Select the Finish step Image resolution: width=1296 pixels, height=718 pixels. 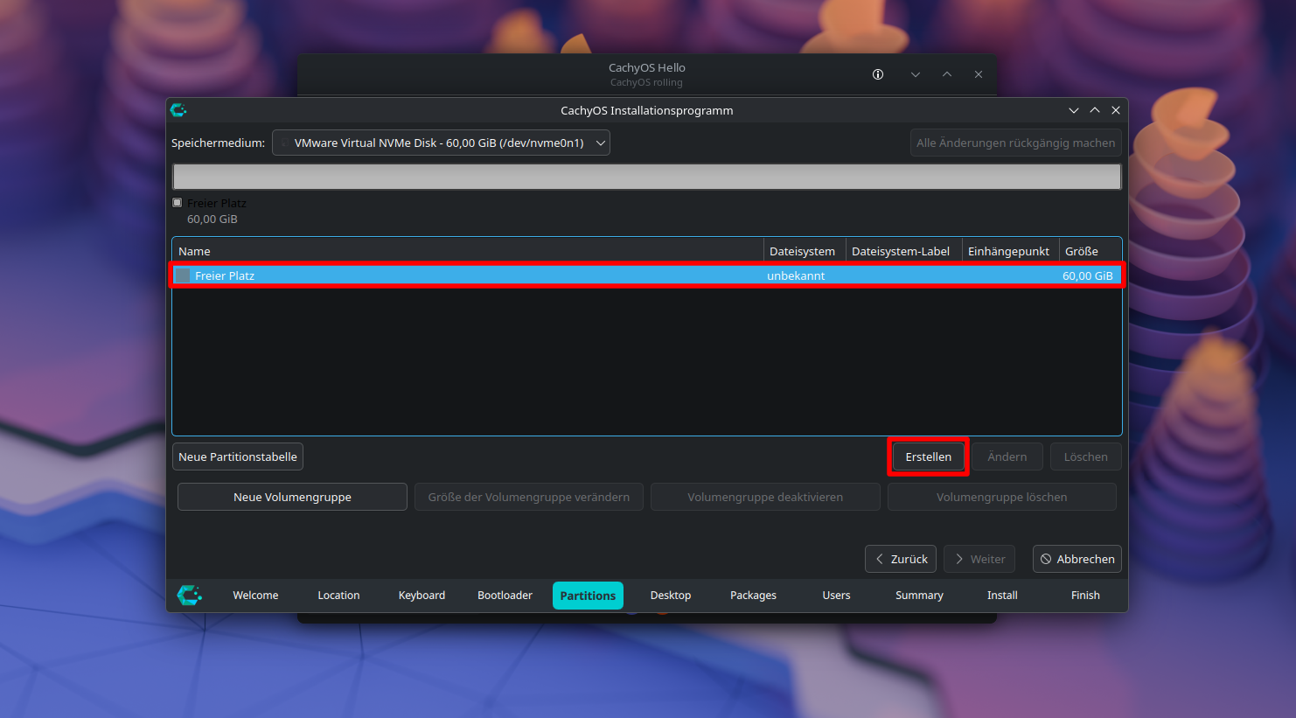click(1085, 596)
